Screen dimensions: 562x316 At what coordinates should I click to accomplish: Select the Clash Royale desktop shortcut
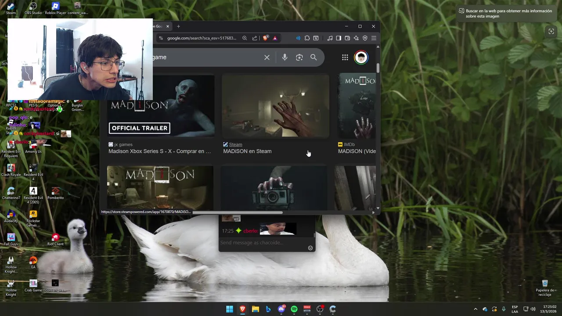(x=11, y=170)
